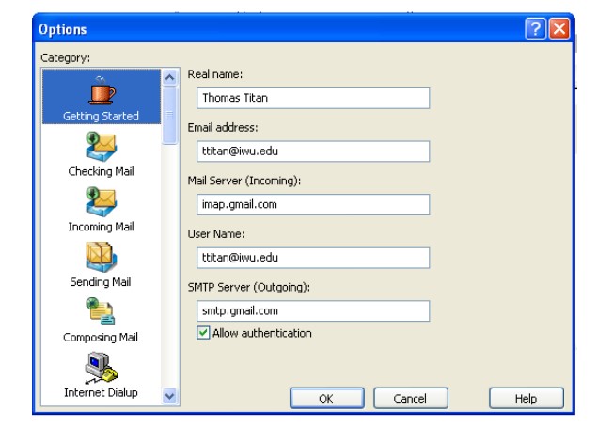Click the category list scroll down arrow

click(x=169, y=396)
